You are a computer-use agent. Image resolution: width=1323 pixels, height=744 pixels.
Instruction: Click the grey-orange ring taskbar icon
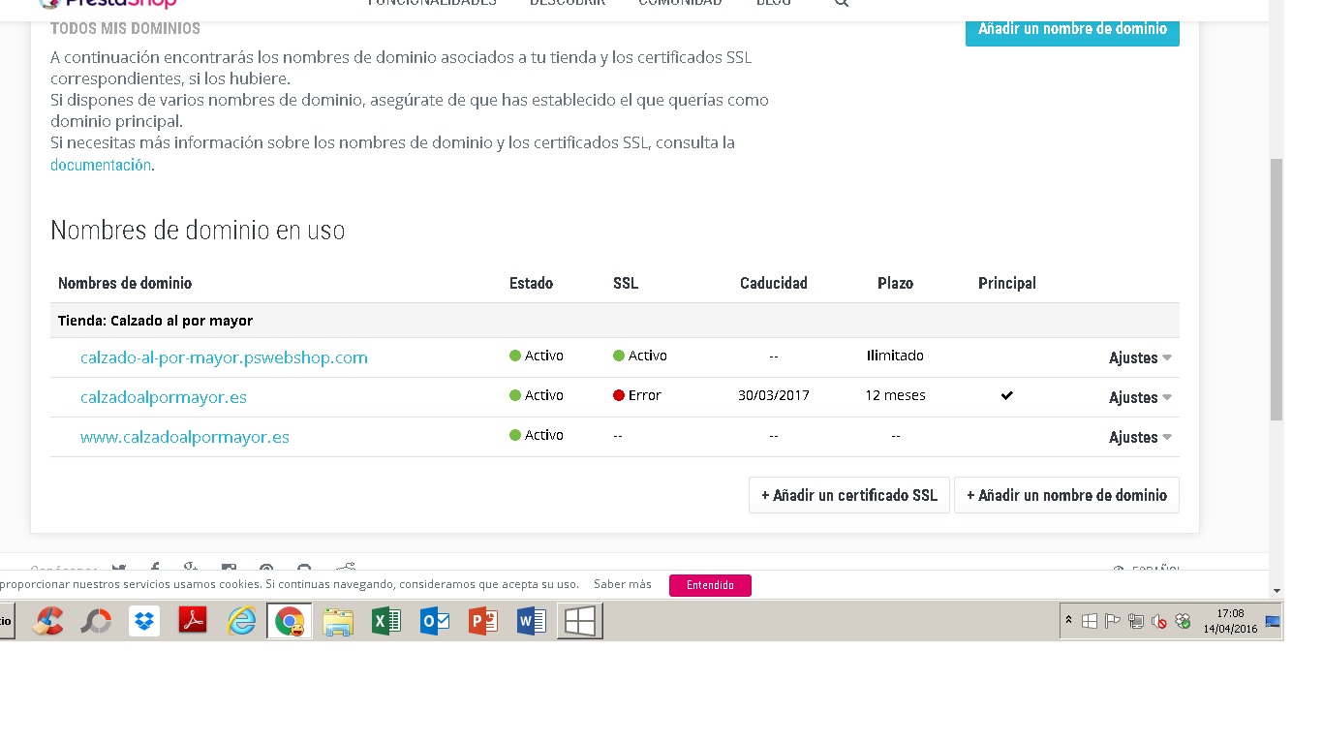pos(96,621)
